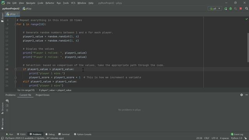Image resolution: width=249 pixels, height=140 pixels.
Task: Open the Favorites tool window sidebar
Action: (2, 124)
